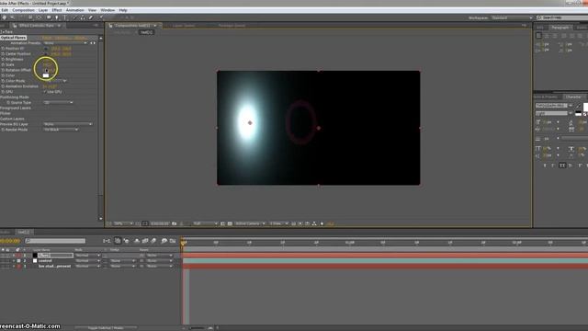The height and width of the screenshot is (331, 588).
Task: Open blending Mode dropdown for control layer
Action: pos(87,261)
